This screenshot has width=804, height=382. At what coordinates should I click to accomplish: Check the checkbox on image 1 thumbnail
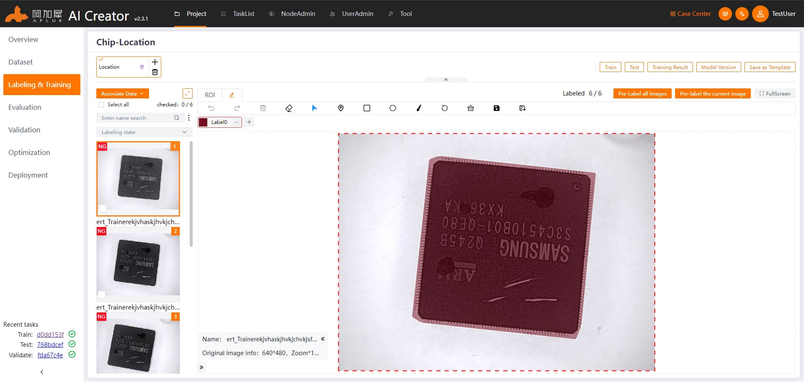click(102, 208)
